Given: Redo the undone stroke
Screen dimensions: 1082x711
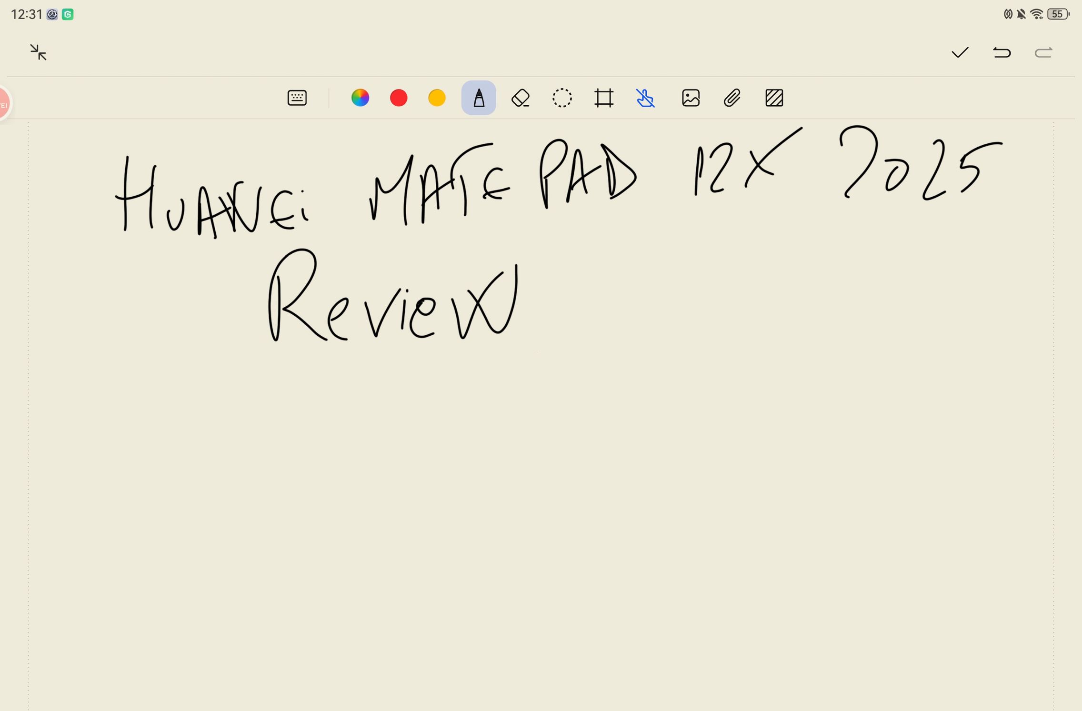Looking at the screenshot, I should [x=1043, y=52].
